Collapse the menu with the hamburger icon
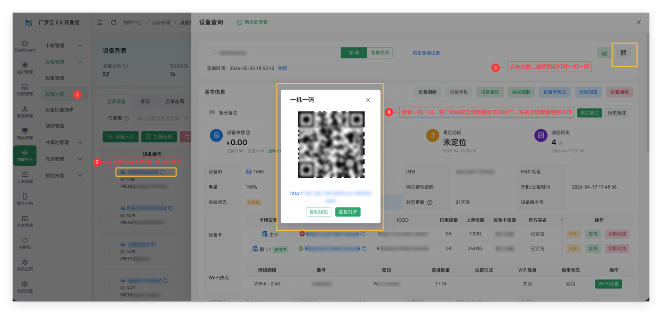Viewport: 662px width, 314px height. tap(100, 22)
